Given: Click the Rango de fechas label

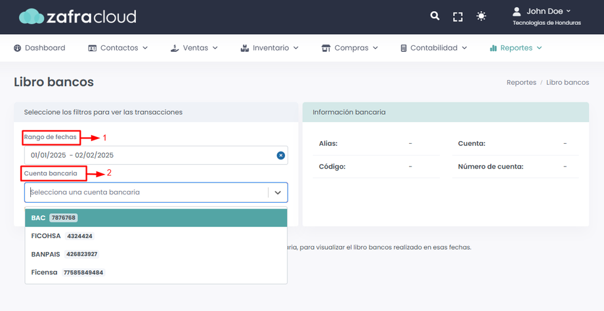Looking at the screenshot, I should [51, 137].
